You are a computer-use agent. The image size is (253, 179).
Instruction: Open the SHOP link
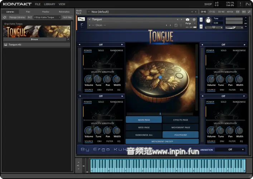click(x=208, y=4)
